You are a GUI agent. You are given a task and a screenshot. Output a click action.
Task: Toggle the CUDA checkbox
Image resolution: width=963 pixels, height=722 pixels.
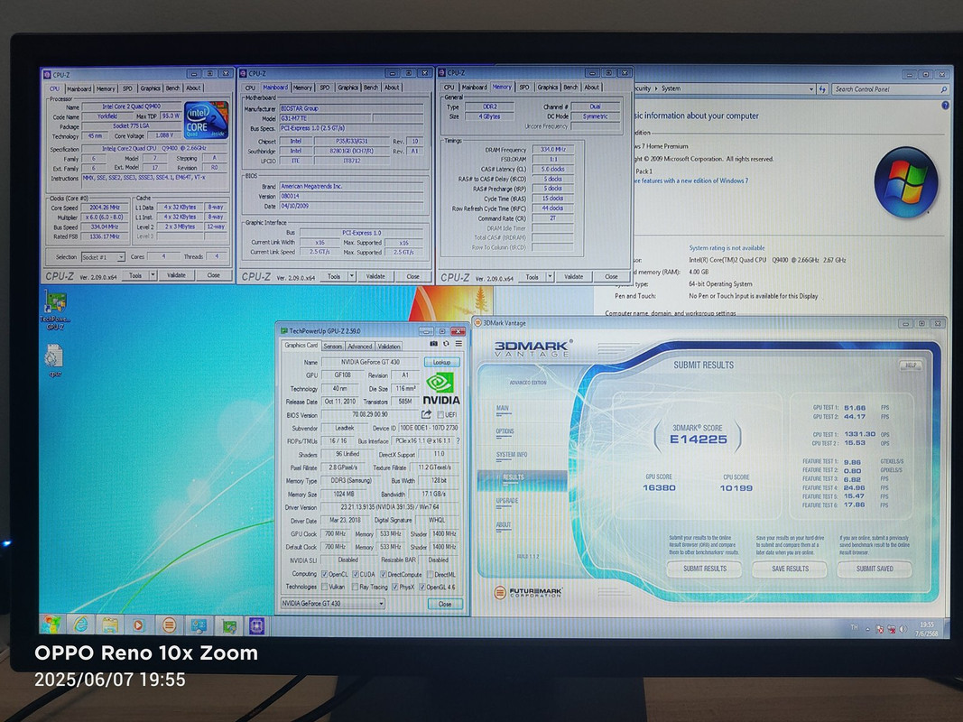coord(355,575)
